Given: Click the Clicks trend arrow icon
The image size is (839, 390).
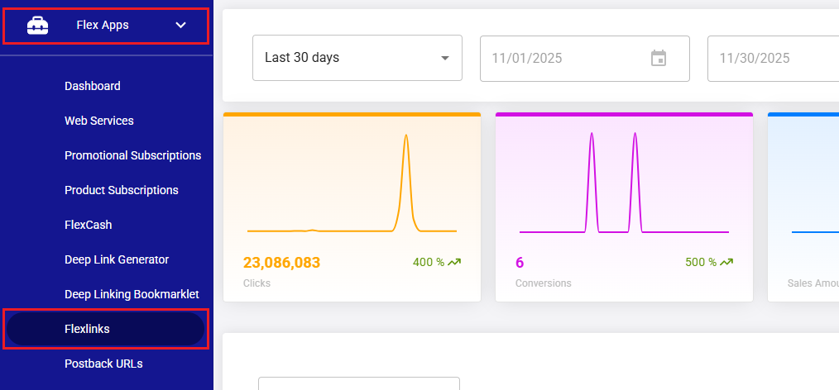Looking at the screenshot, I should (x=453, y=262).
